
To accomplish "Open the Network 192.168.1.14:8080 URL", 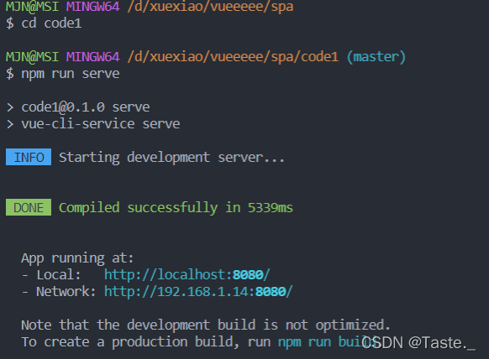I will pyautogui.click(x=198, y=292).
